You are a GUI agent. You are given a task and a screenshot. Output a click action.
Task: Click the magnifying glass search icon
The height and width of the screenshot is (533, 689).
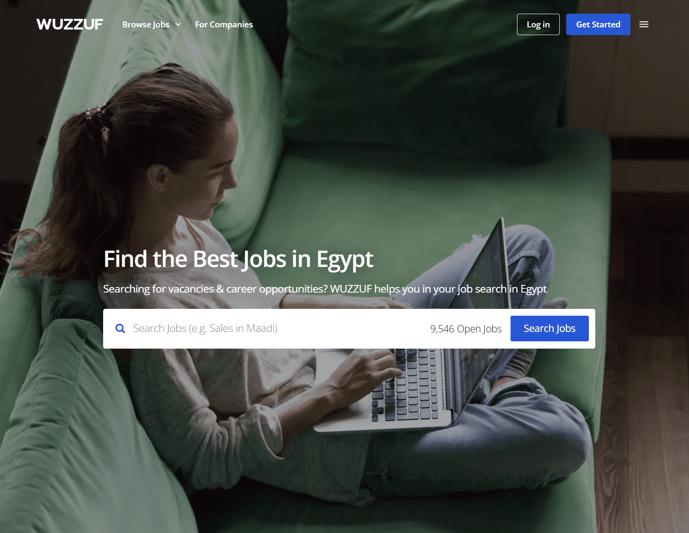[120, 329]
